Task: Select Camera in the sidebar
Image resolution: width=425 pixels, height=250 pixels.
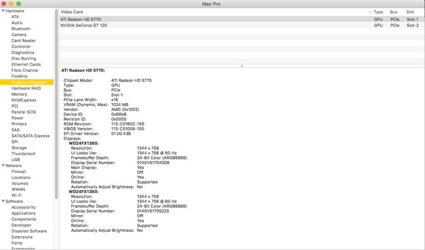Action: [x=19, y=35]
